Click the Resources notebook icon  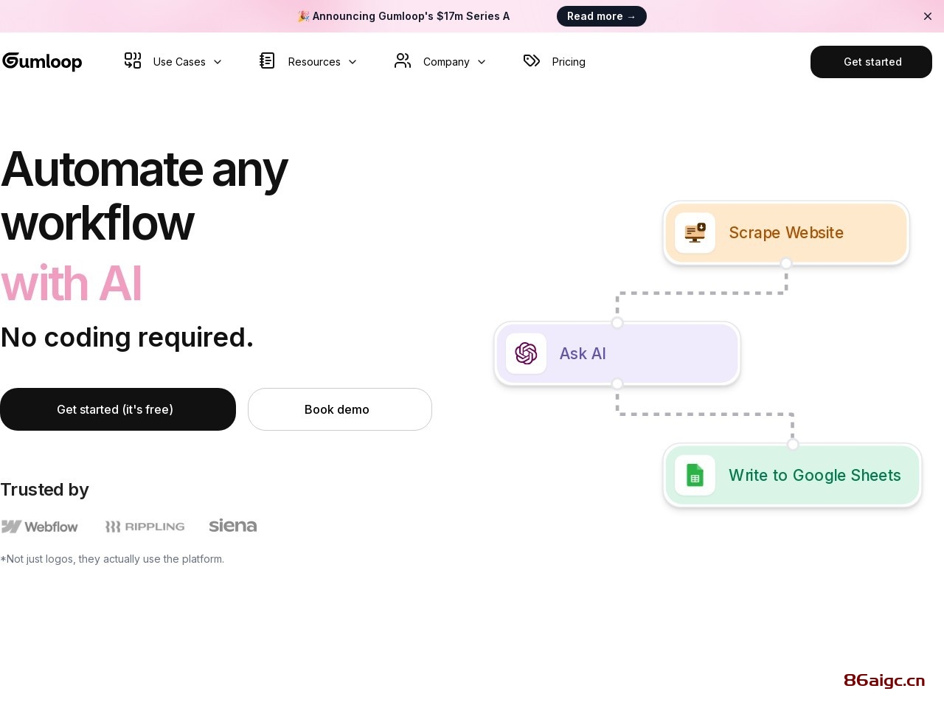(267, 60)
